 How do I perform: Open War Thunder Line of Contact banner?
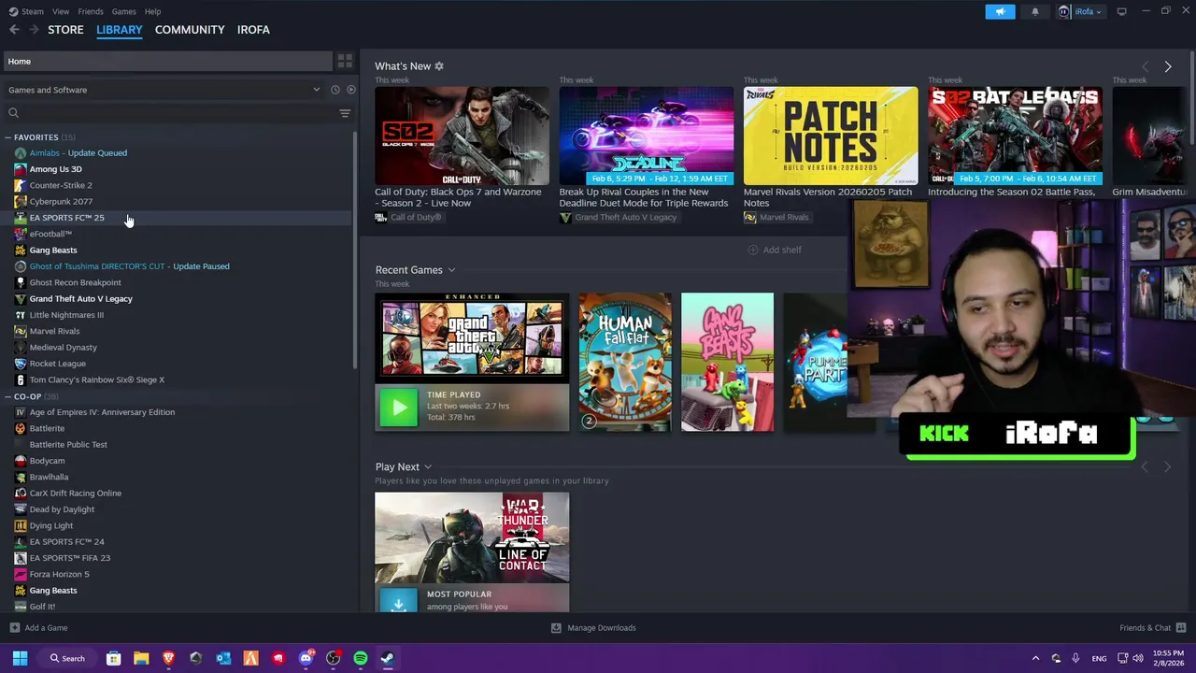(472, 537)
